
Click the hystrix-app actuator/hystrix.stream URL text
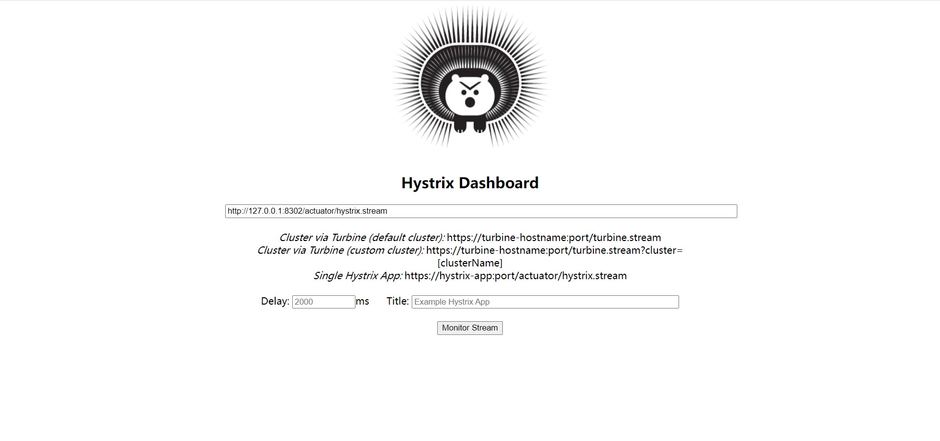[516, 276]
